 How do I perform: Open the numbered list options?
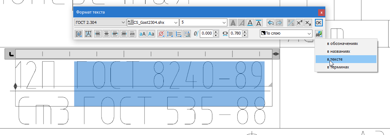pyautogui.click(x=178, y=33)
